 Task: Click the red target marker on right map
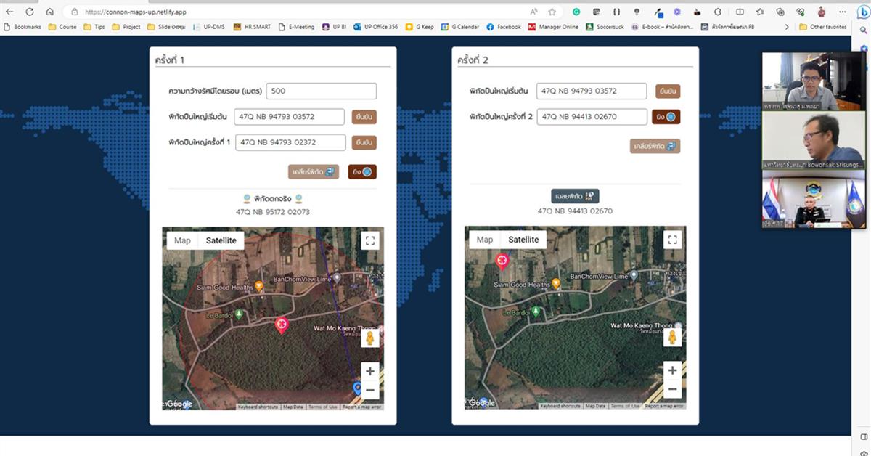pyautogui.click(x=501, y=261)
